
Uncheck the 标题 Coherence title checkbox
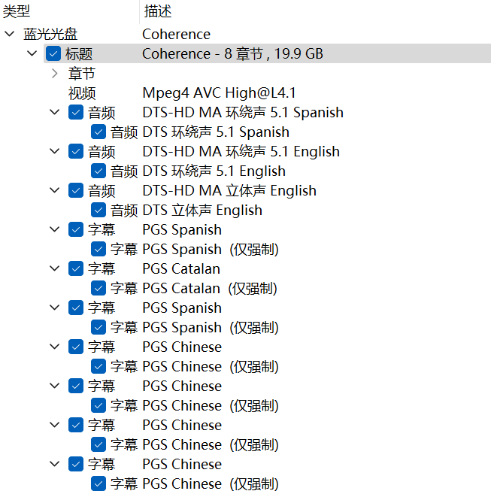click(53, 53)
